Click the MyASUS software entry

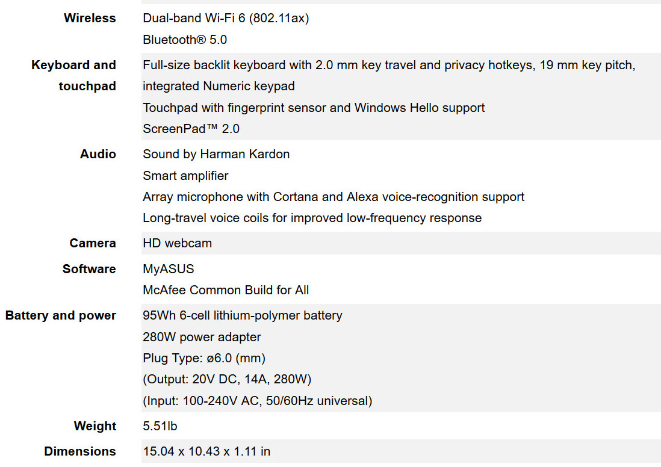pos(168,269)
